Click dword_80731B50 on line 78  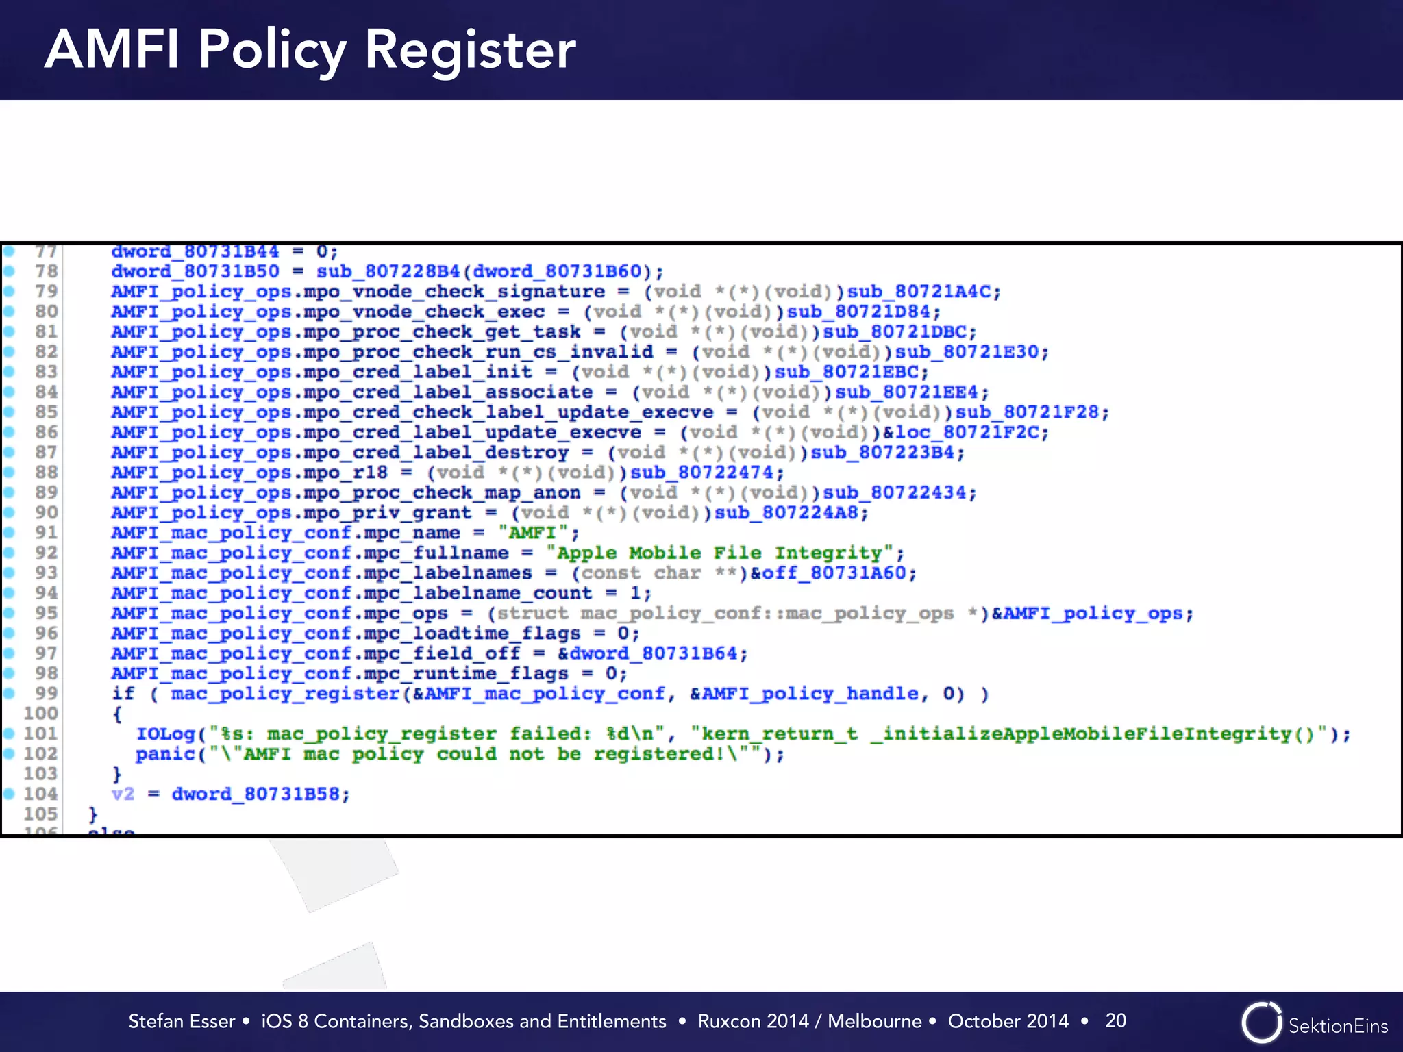[195, 272]
